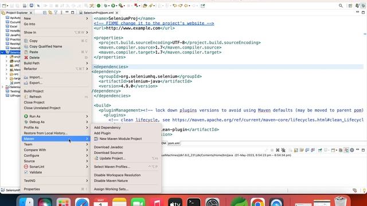Viewport: 367px width, 206px height.
Task: Open System Preferences from the Dock
Action: (x=212, y=202)
